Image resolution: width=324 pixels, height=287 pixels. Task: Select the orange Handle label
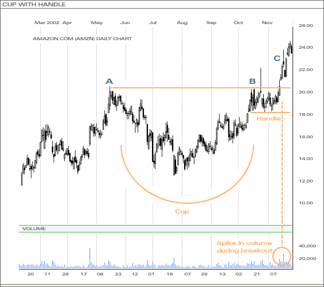tap(268, 118)
